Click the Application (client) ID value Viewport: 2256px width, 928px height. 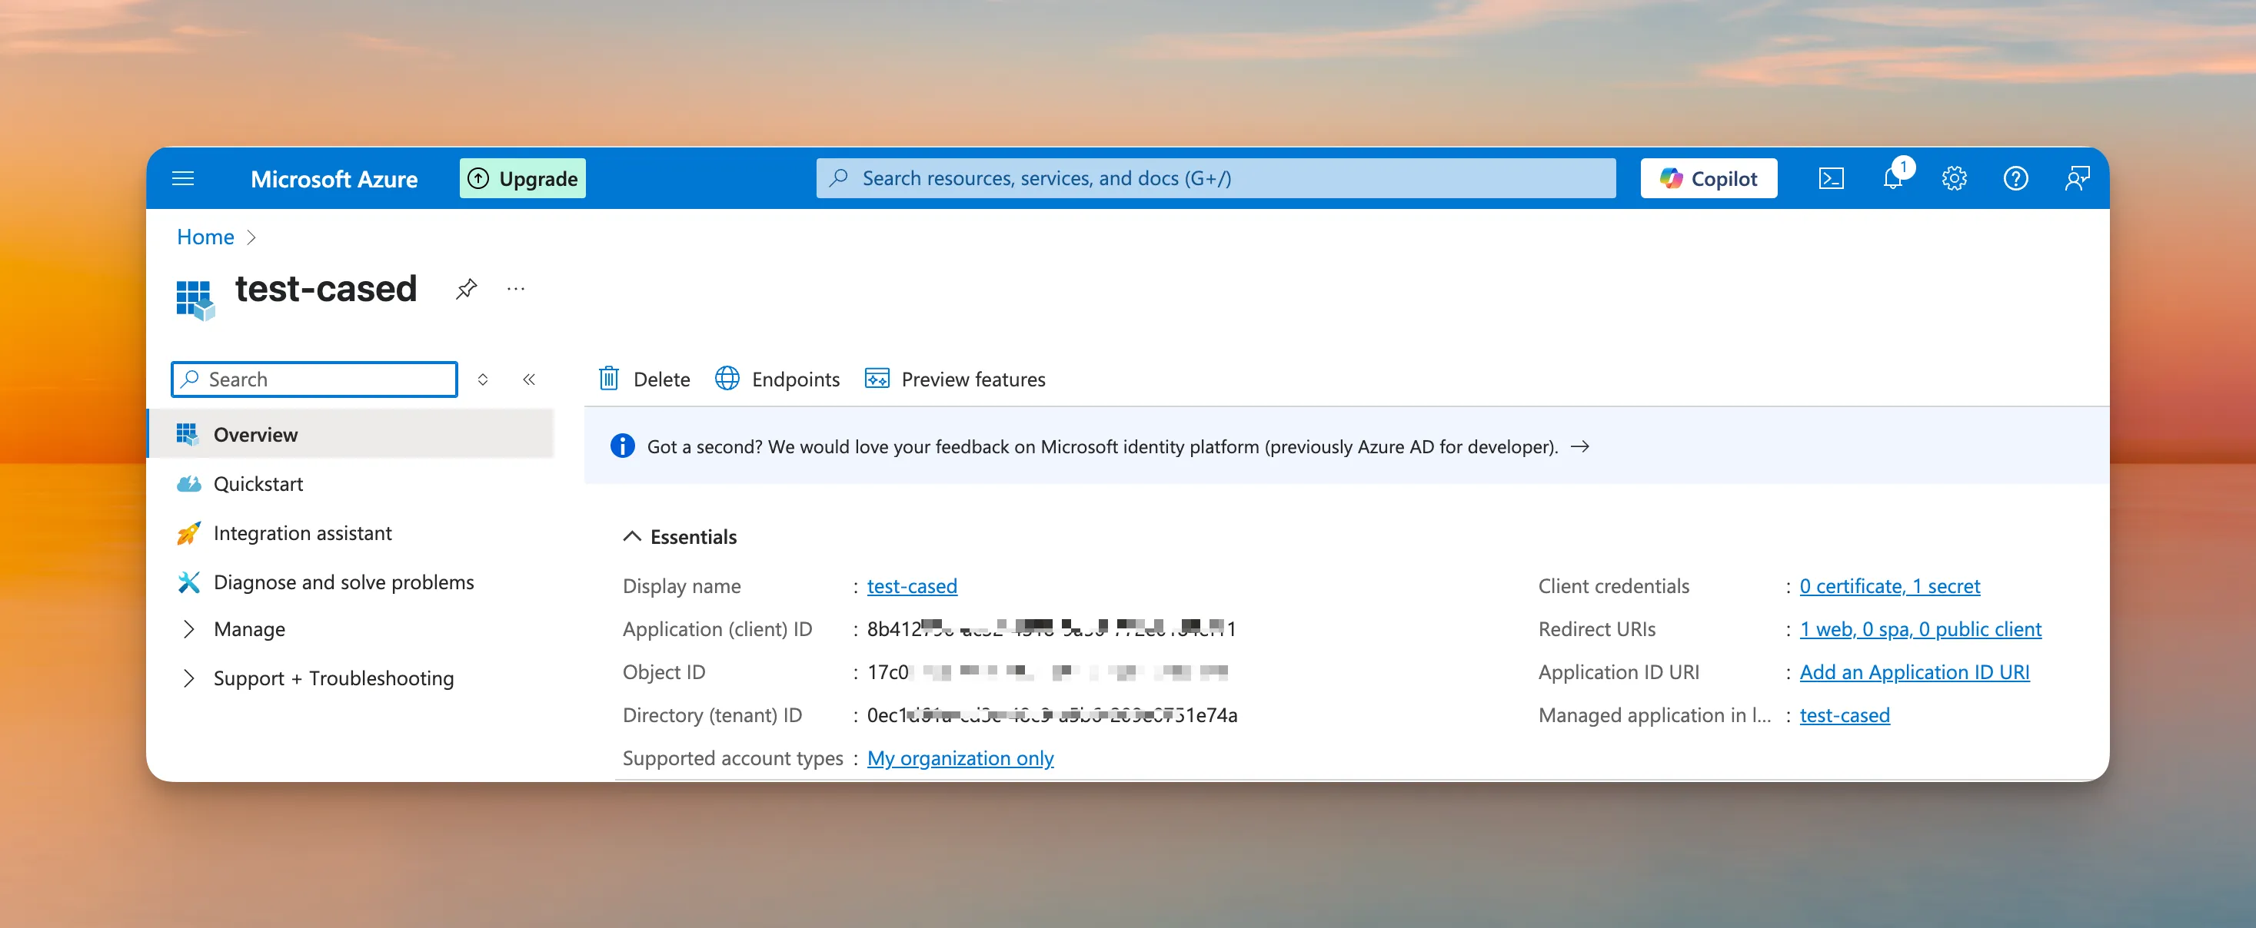[x=1051, y=629]
